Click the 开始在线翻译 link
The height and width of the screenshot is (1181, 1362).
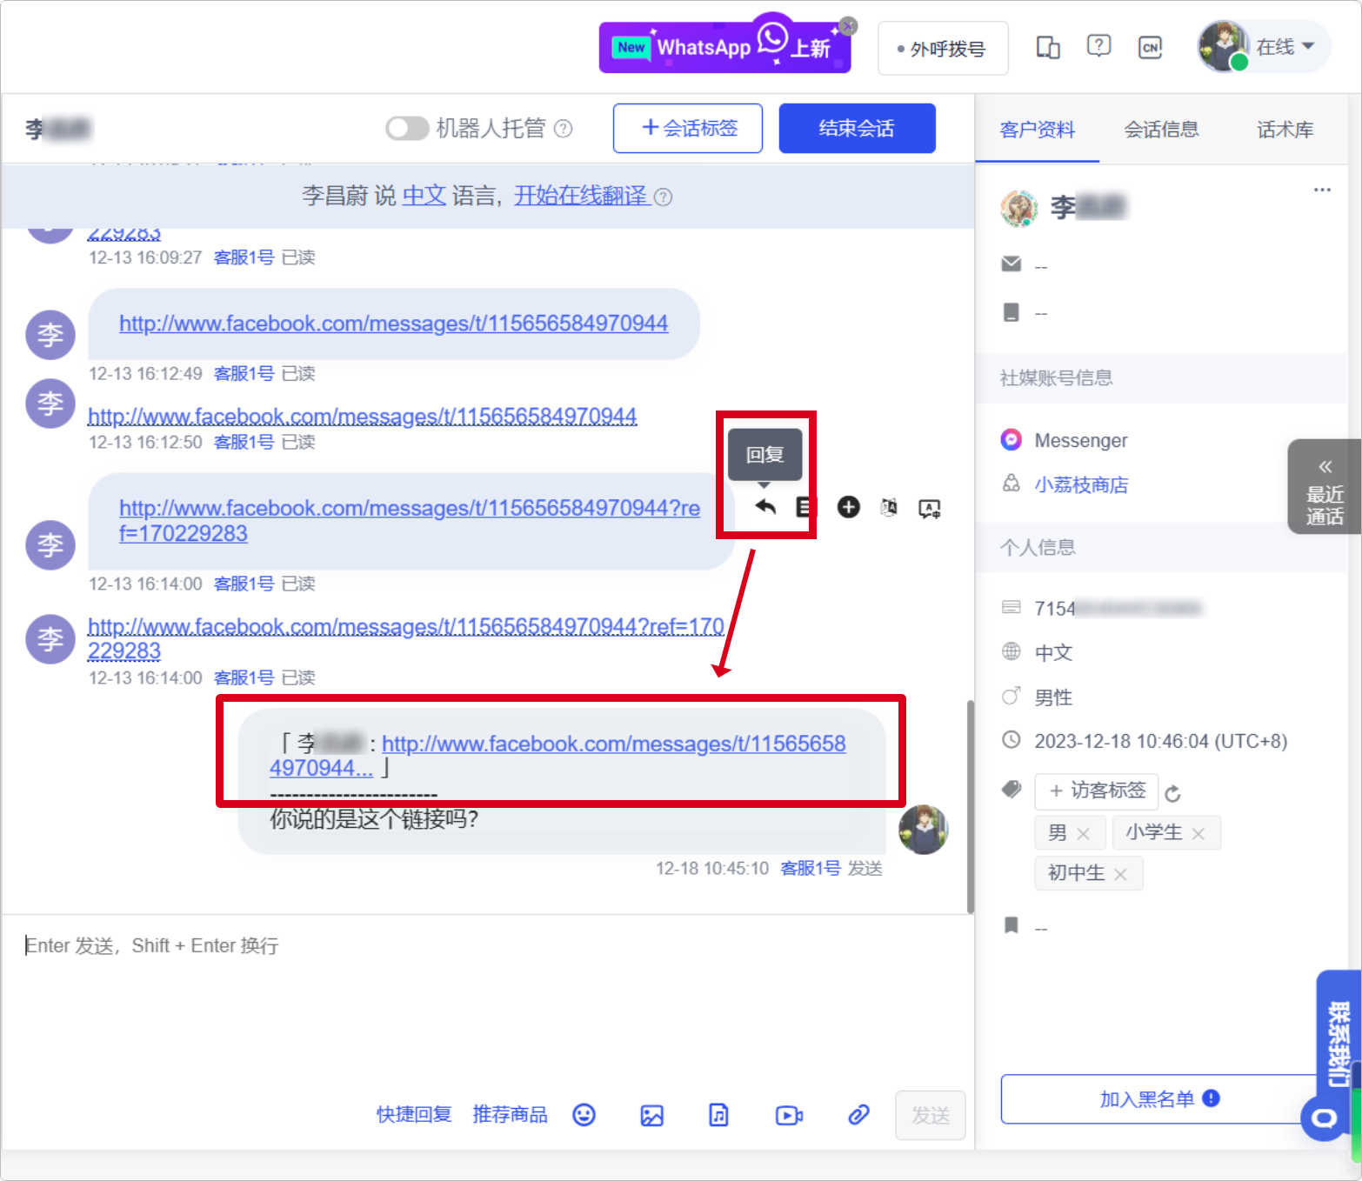580,196
